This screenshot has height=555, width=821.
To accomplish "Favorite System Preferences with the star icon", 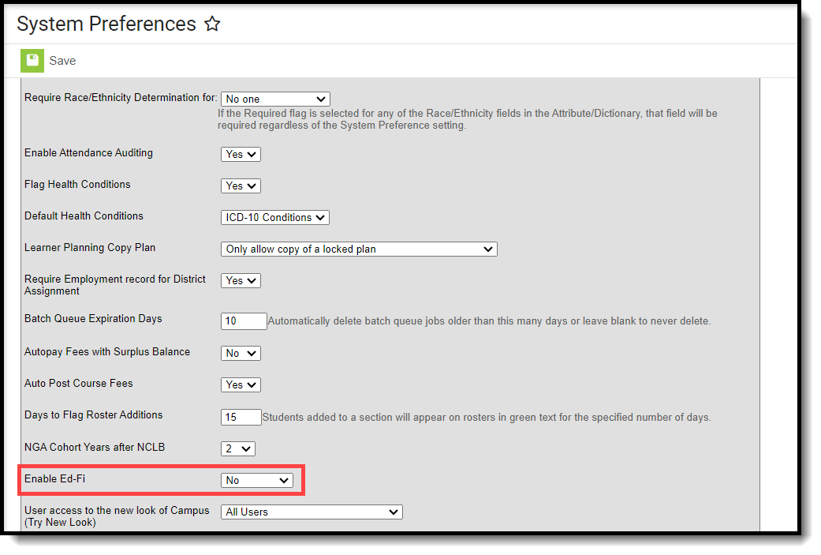I will [212, 24].
